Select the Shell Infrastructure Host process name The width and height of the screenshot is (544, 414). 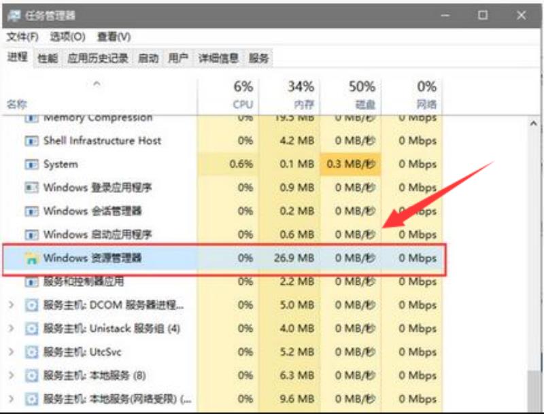click(x=103, y=141)
